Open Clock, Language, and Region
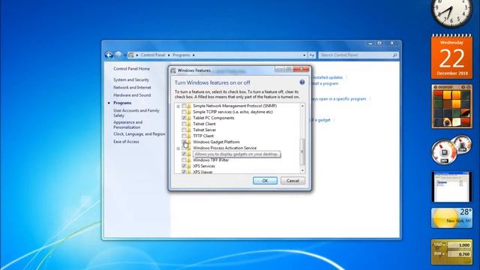 tap(139, 134)
